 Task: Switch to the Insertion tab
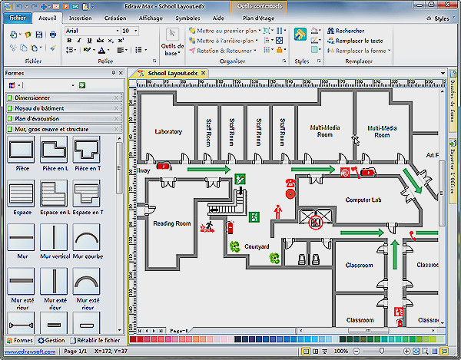click(80, 18)
